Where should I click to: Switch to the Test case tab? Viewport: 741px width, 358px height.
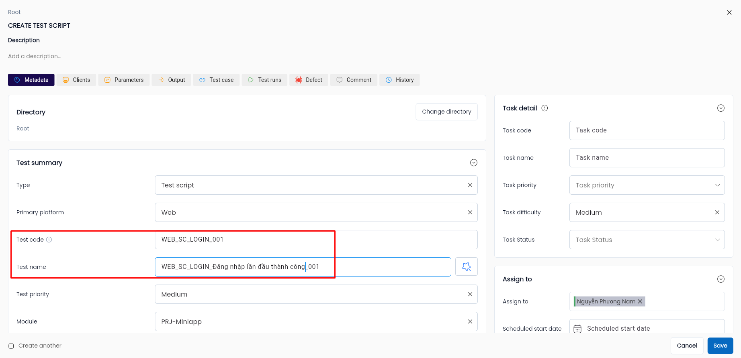click(216, 80)
